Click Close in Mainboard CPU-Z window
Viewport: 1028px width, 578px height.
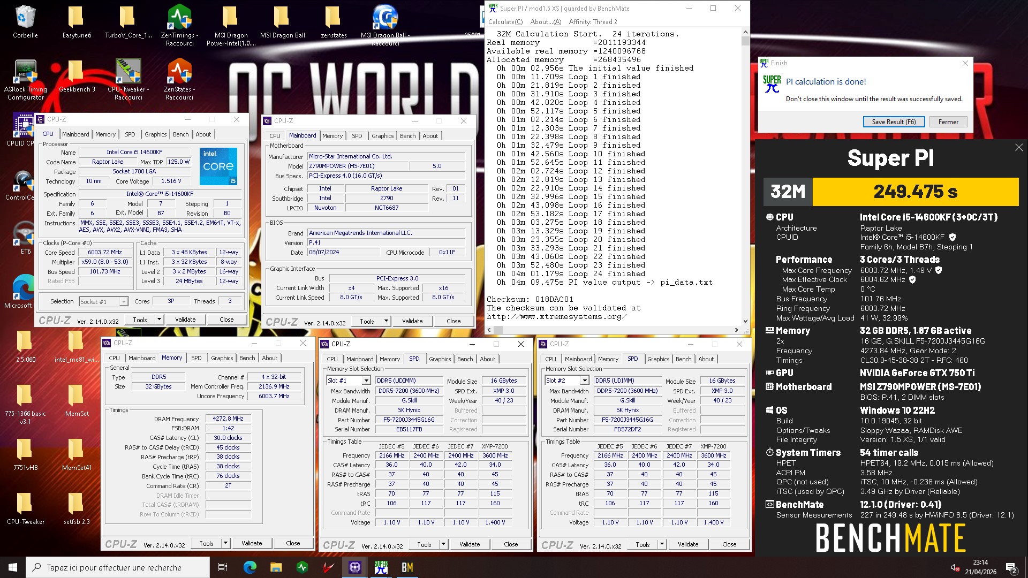click(x=453, y=321)
